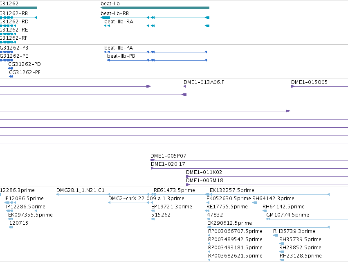
Task: Click the GM10774.5prime alignment line
Action: 307,219
